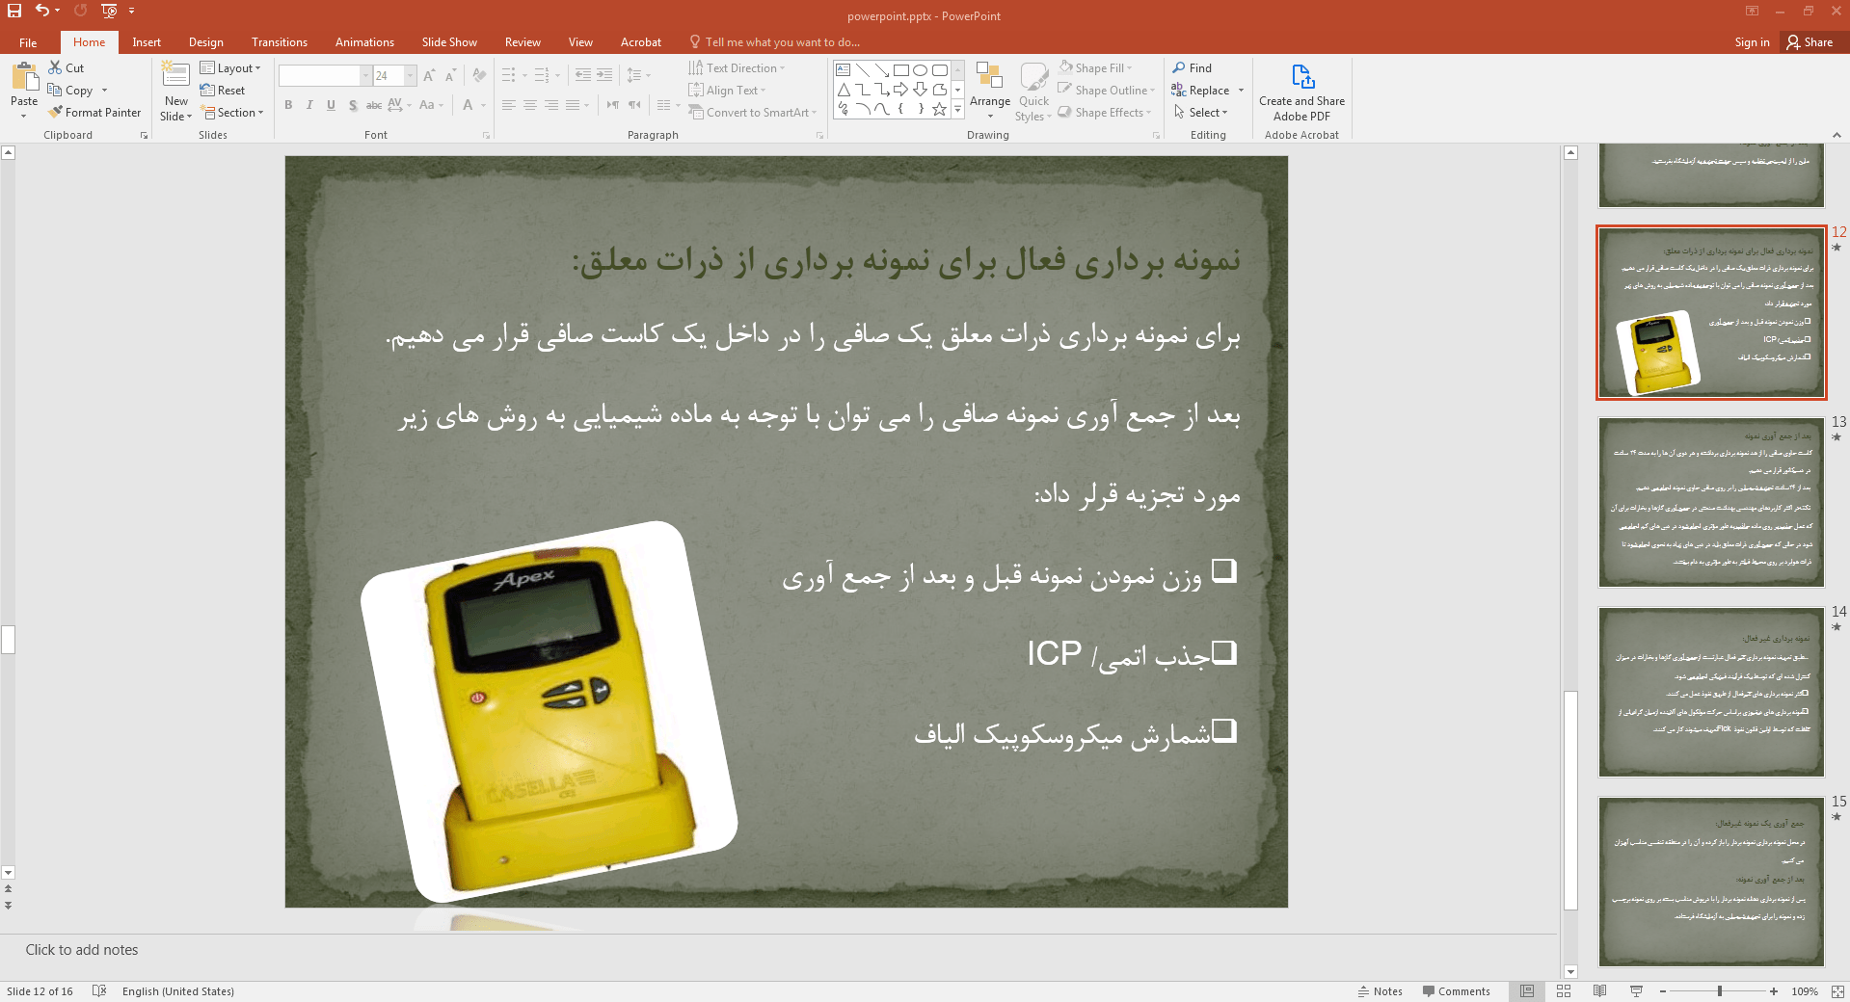
Task: Increase font size
Action: (429, 75)
